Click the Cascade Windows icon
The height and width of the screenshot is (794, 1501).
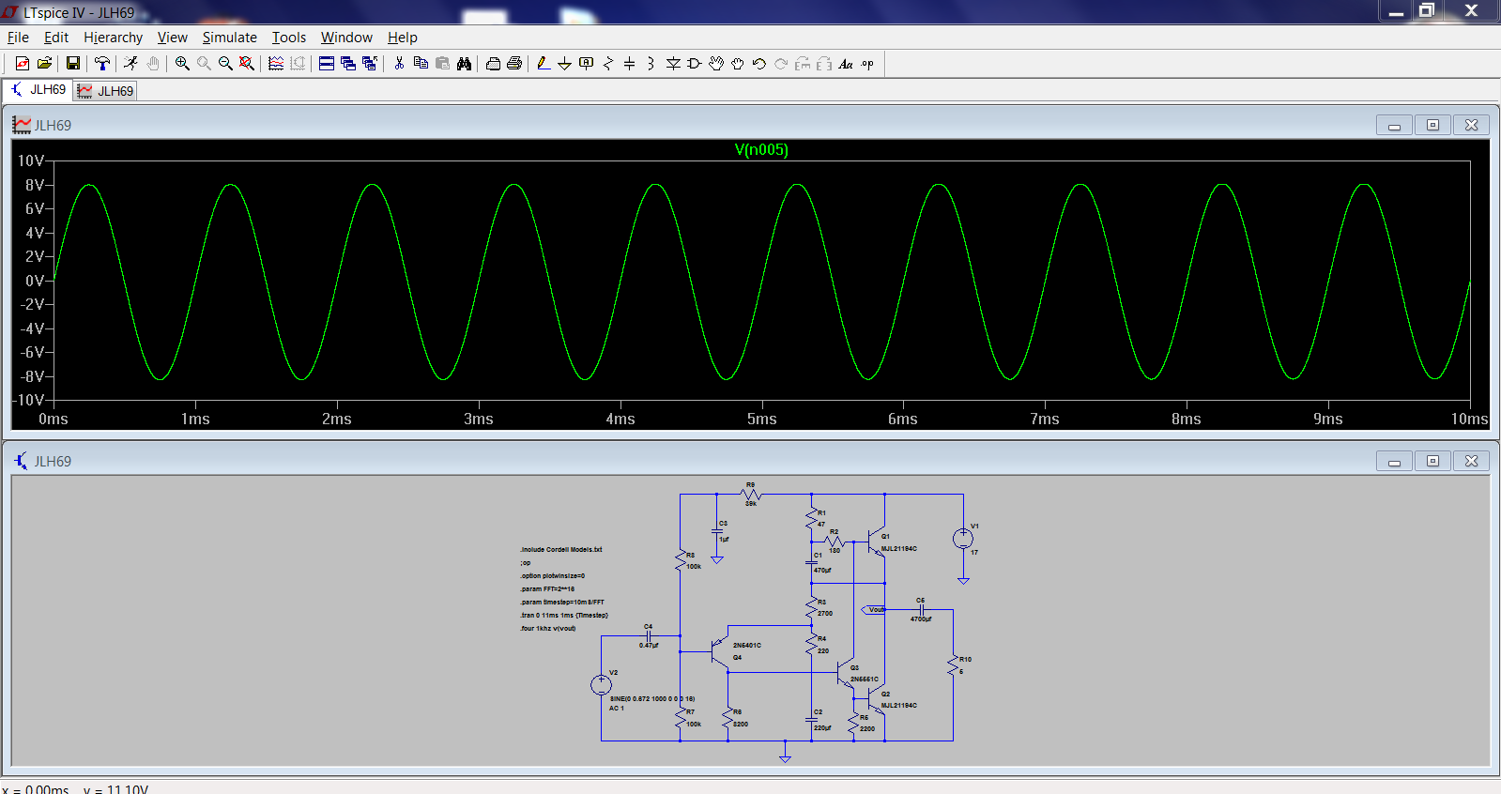tap(348, 64)
